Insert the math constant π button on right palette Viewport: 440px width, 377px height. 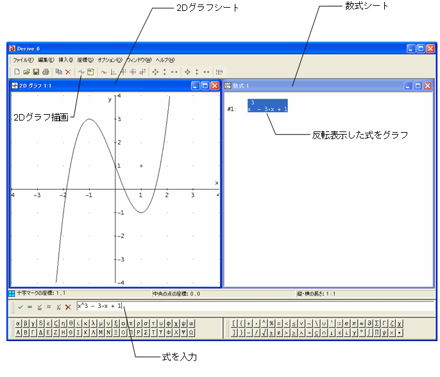(x=355, y=323)
